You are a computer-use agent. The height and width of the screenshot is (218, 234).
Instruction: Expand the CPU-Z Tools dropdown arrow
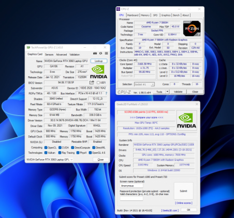[x=167, y=92]
